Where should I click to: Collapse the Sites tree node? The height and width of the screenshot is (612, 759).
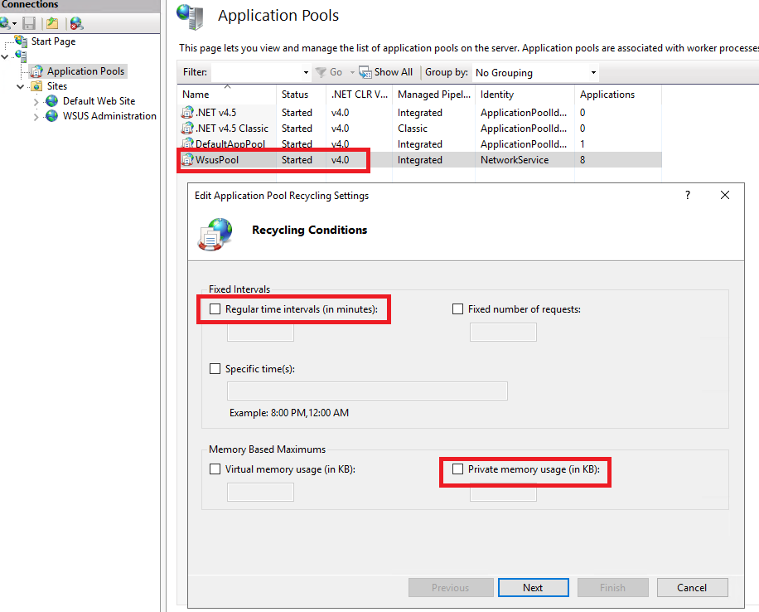21,86
